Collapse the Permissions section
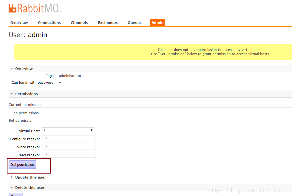This screenshot has height=196, width=292. 26,94
